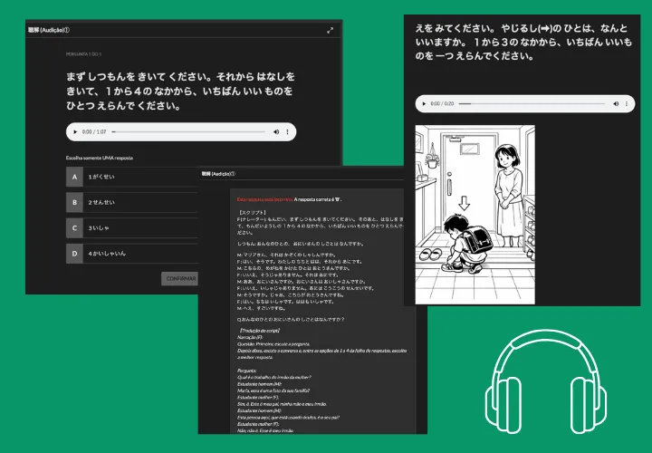Play the 1:07 listening audio
The image size is (652, 453).
(75, 132)
